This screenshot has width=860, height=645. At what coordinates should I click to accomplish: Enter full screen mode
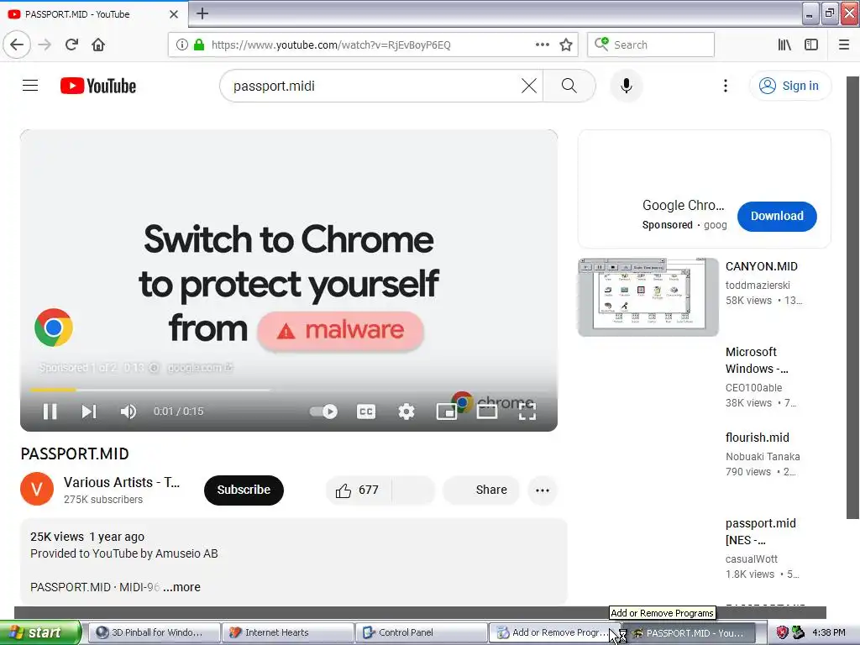click(527, 412)
